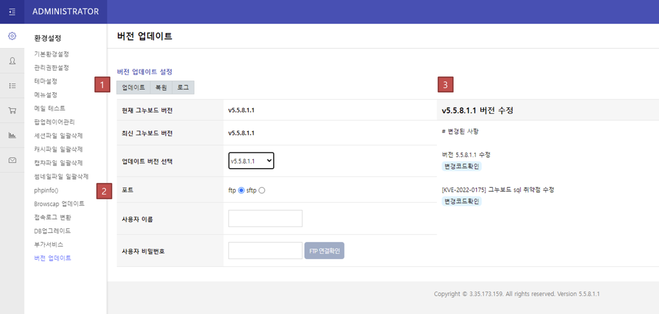Select the ftp port radio button
Image resolution: width=659 pixels, height=314 pixels.
click(241, 190)
